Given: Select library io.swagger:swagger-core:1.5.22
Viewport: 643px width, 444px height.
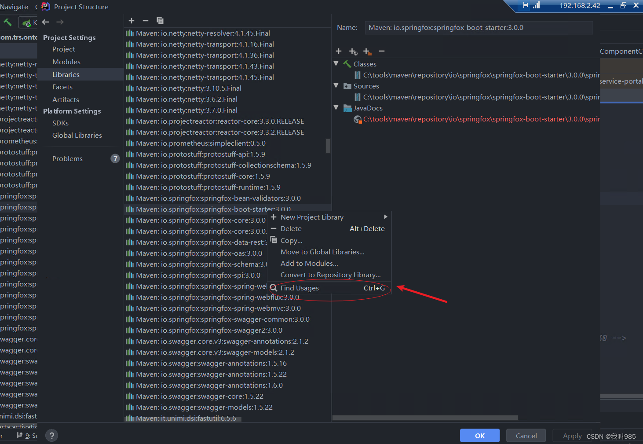Looking at the screenshot, I should [x=227, y=396].
